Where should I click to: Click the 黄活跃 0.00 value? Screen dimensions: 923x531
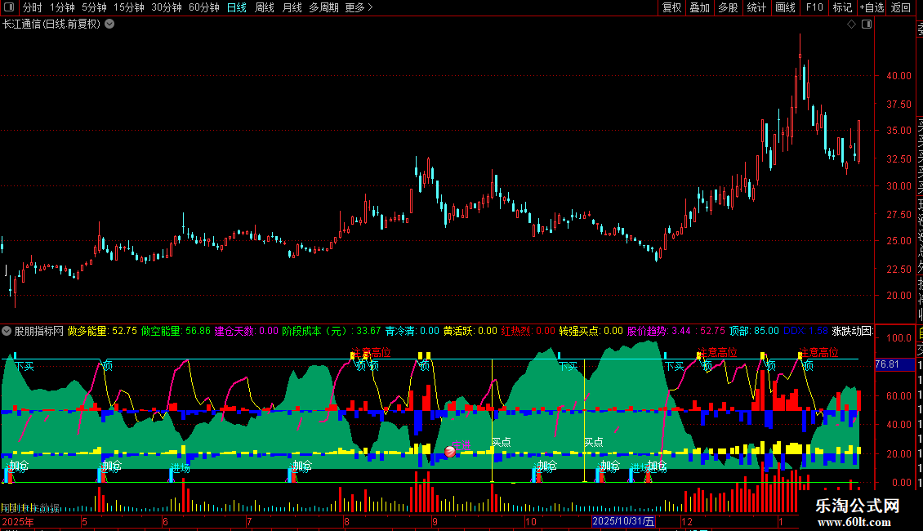point(470,331)
